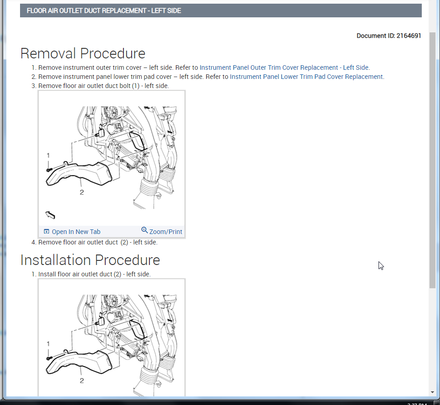
Task: Click step 3 Remove floor air outlet duct bolt text
Action: pyautogui.click(x=103, y=86)
